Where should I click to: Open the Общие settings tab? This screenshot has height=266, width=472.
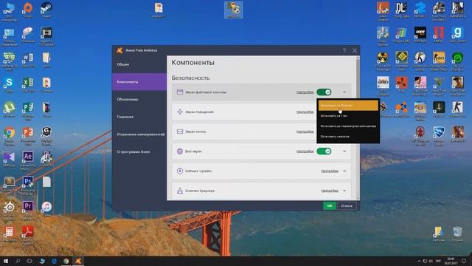[139, 64]
